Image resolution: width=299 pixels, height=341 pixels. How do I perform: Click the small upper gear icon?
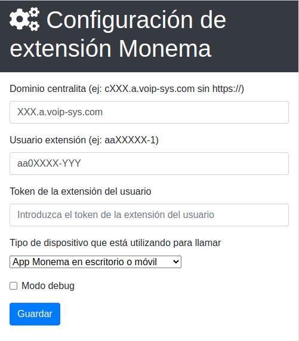(34, 13)
